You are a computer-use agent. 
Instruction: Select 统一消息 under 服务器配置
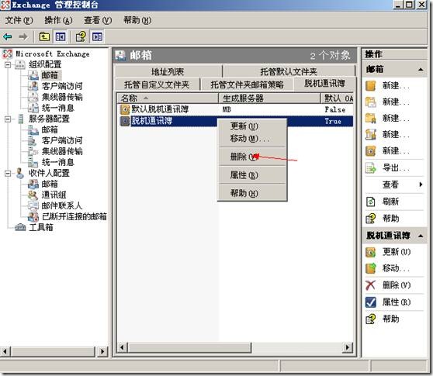(x=57, y=162)
